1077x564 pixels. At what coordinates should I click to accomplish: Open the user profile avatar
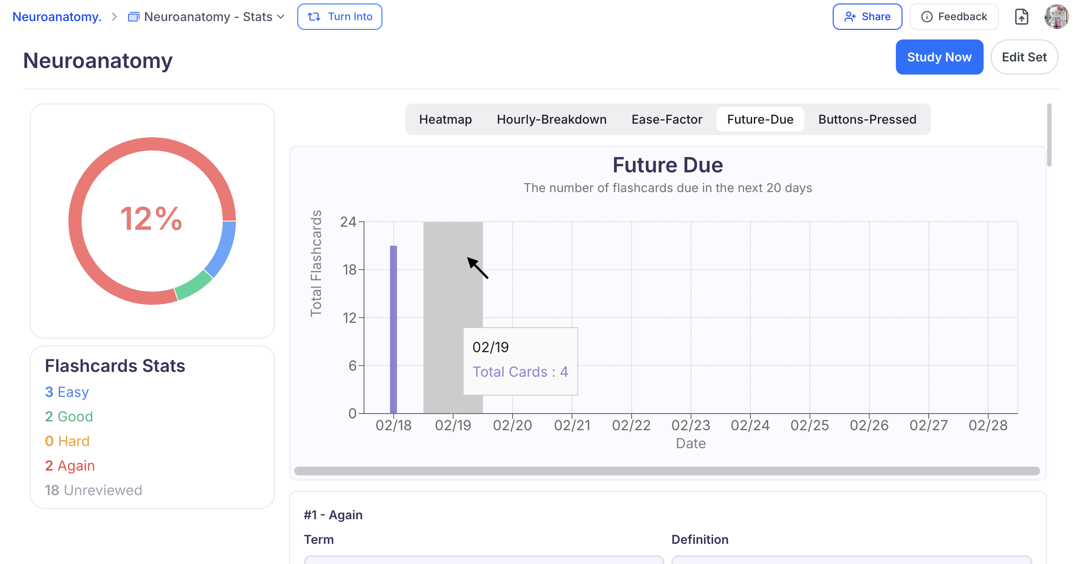[1056, 17]
